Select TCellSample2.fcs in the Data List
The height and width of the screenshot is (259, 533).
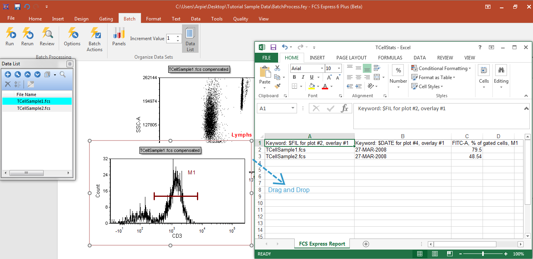[x=33, y=108]
